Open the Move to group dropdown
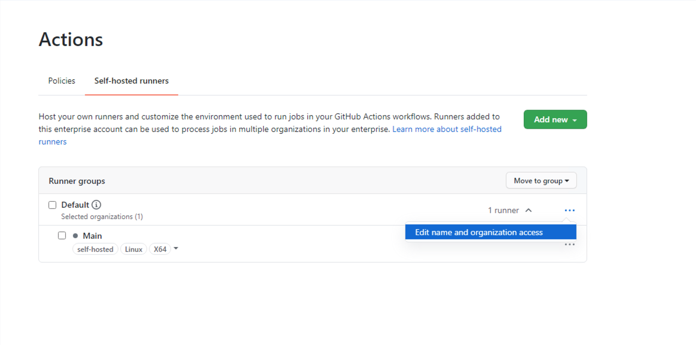Image resolution: width=696 pixels, height=345 pixels. click(541, 180)
